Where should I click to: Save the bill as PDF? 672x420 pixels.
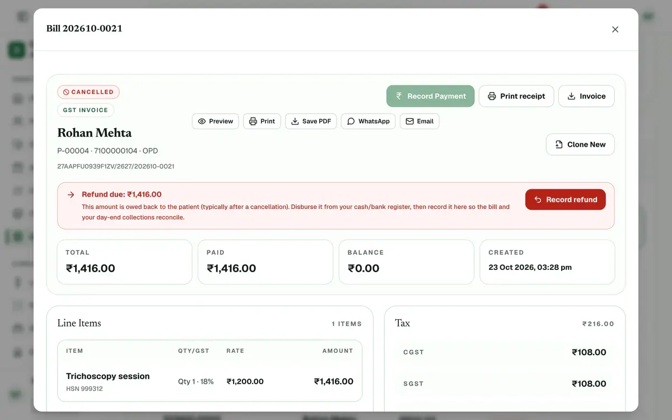tap(311, 122)
